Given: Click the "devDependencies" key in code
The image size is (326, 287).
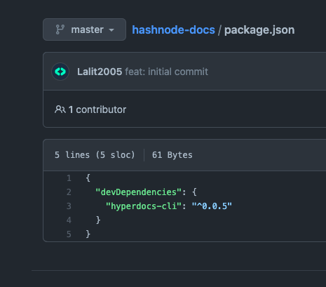Looking at the screenshot, I should (x=138, y=192).
